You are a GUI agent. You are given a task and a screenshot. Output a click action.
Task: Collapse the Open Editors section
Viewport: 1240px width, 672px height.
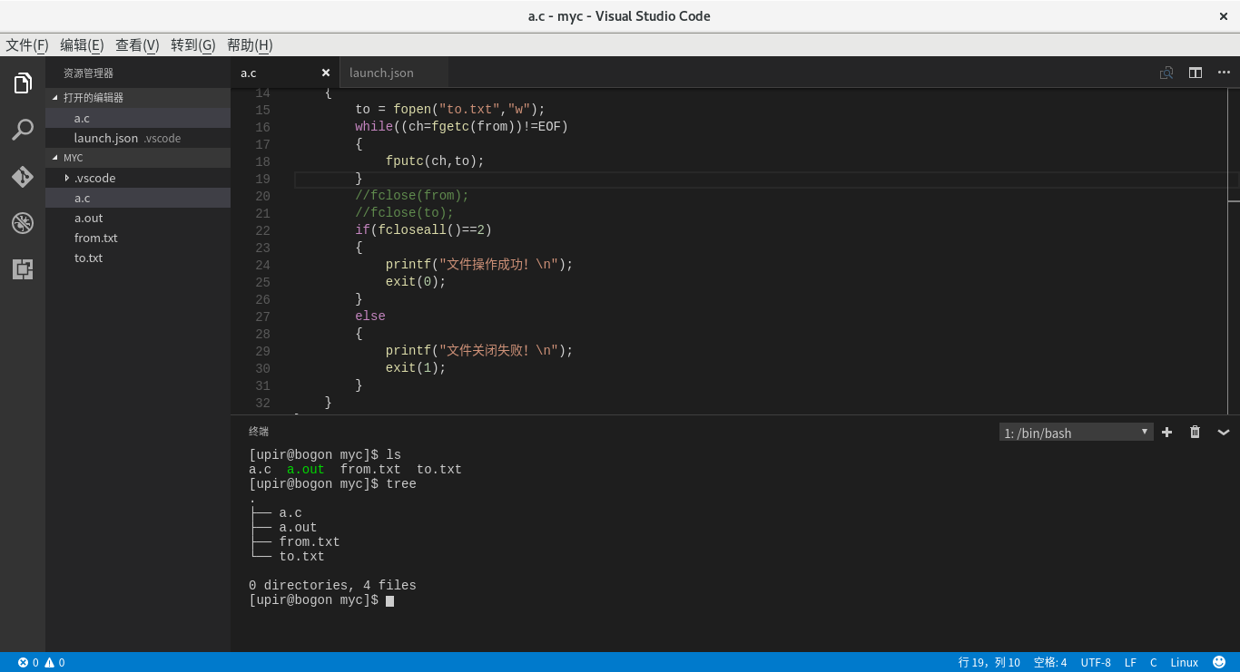click(138, 97)
